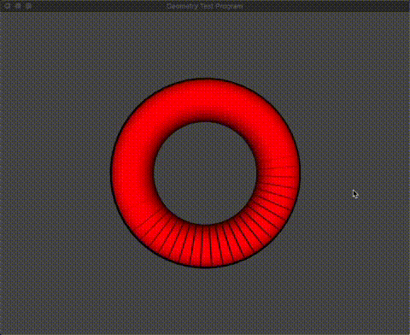The image size is (410, 335).
Task: Click the Geometry Test Program title text
Action: pos(205,6)
